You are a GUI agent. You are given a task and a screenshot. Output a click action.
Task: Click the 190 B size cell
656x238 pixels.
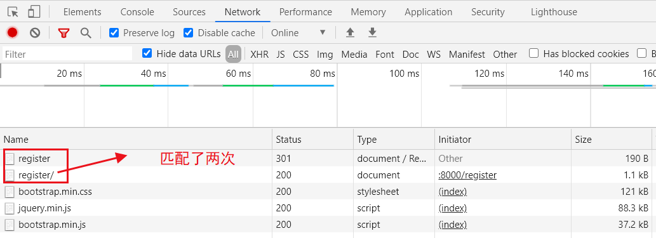612,159
